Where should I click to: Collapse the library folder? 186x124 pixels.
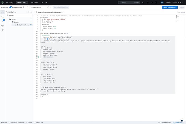pos(8,19)
